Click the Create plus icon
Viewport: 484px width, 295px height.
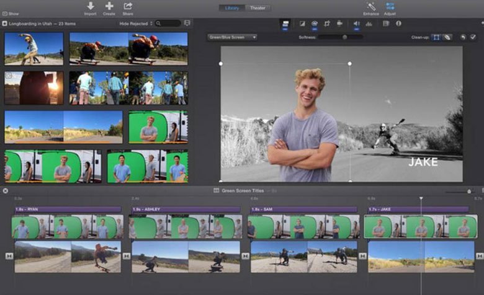point(109,6)
